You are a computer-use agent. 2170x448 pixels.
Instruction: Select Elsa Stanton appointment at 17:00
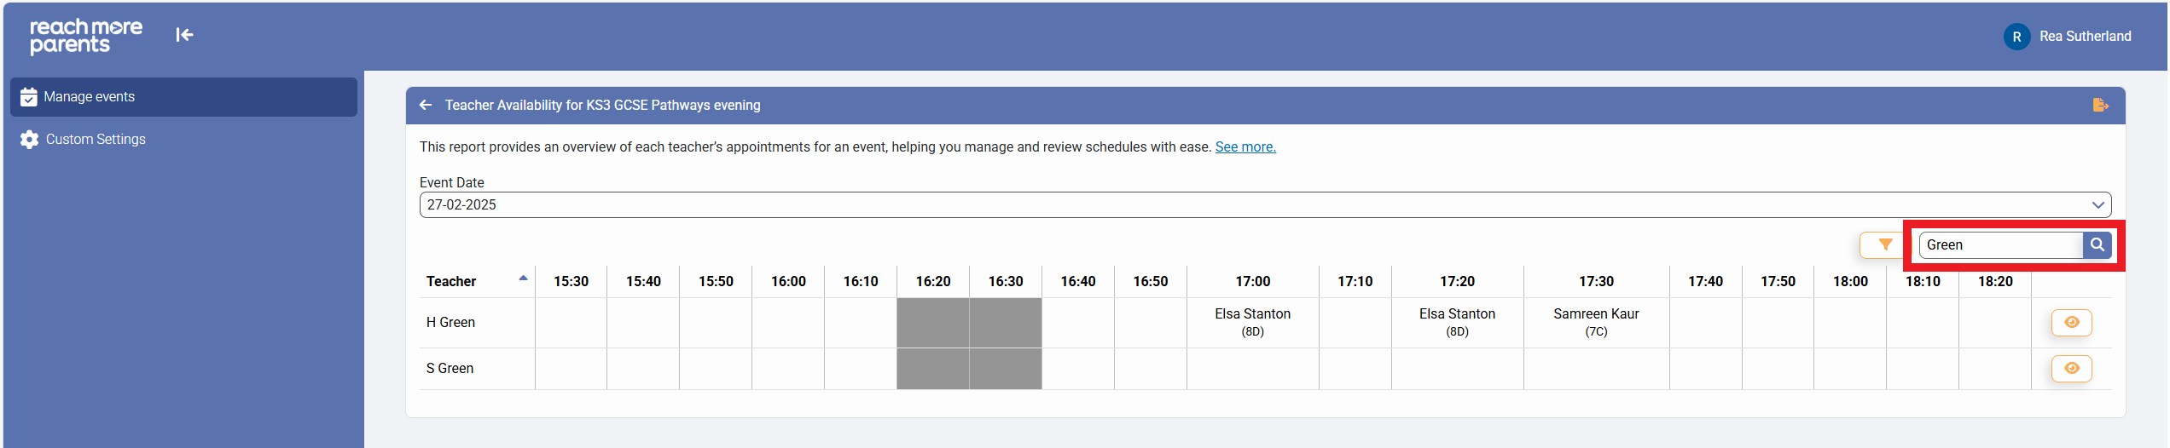coord(1252,322)
